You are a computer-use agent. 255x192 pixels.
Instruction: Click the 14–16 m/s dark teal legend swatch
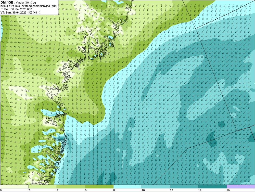[212, 186]
